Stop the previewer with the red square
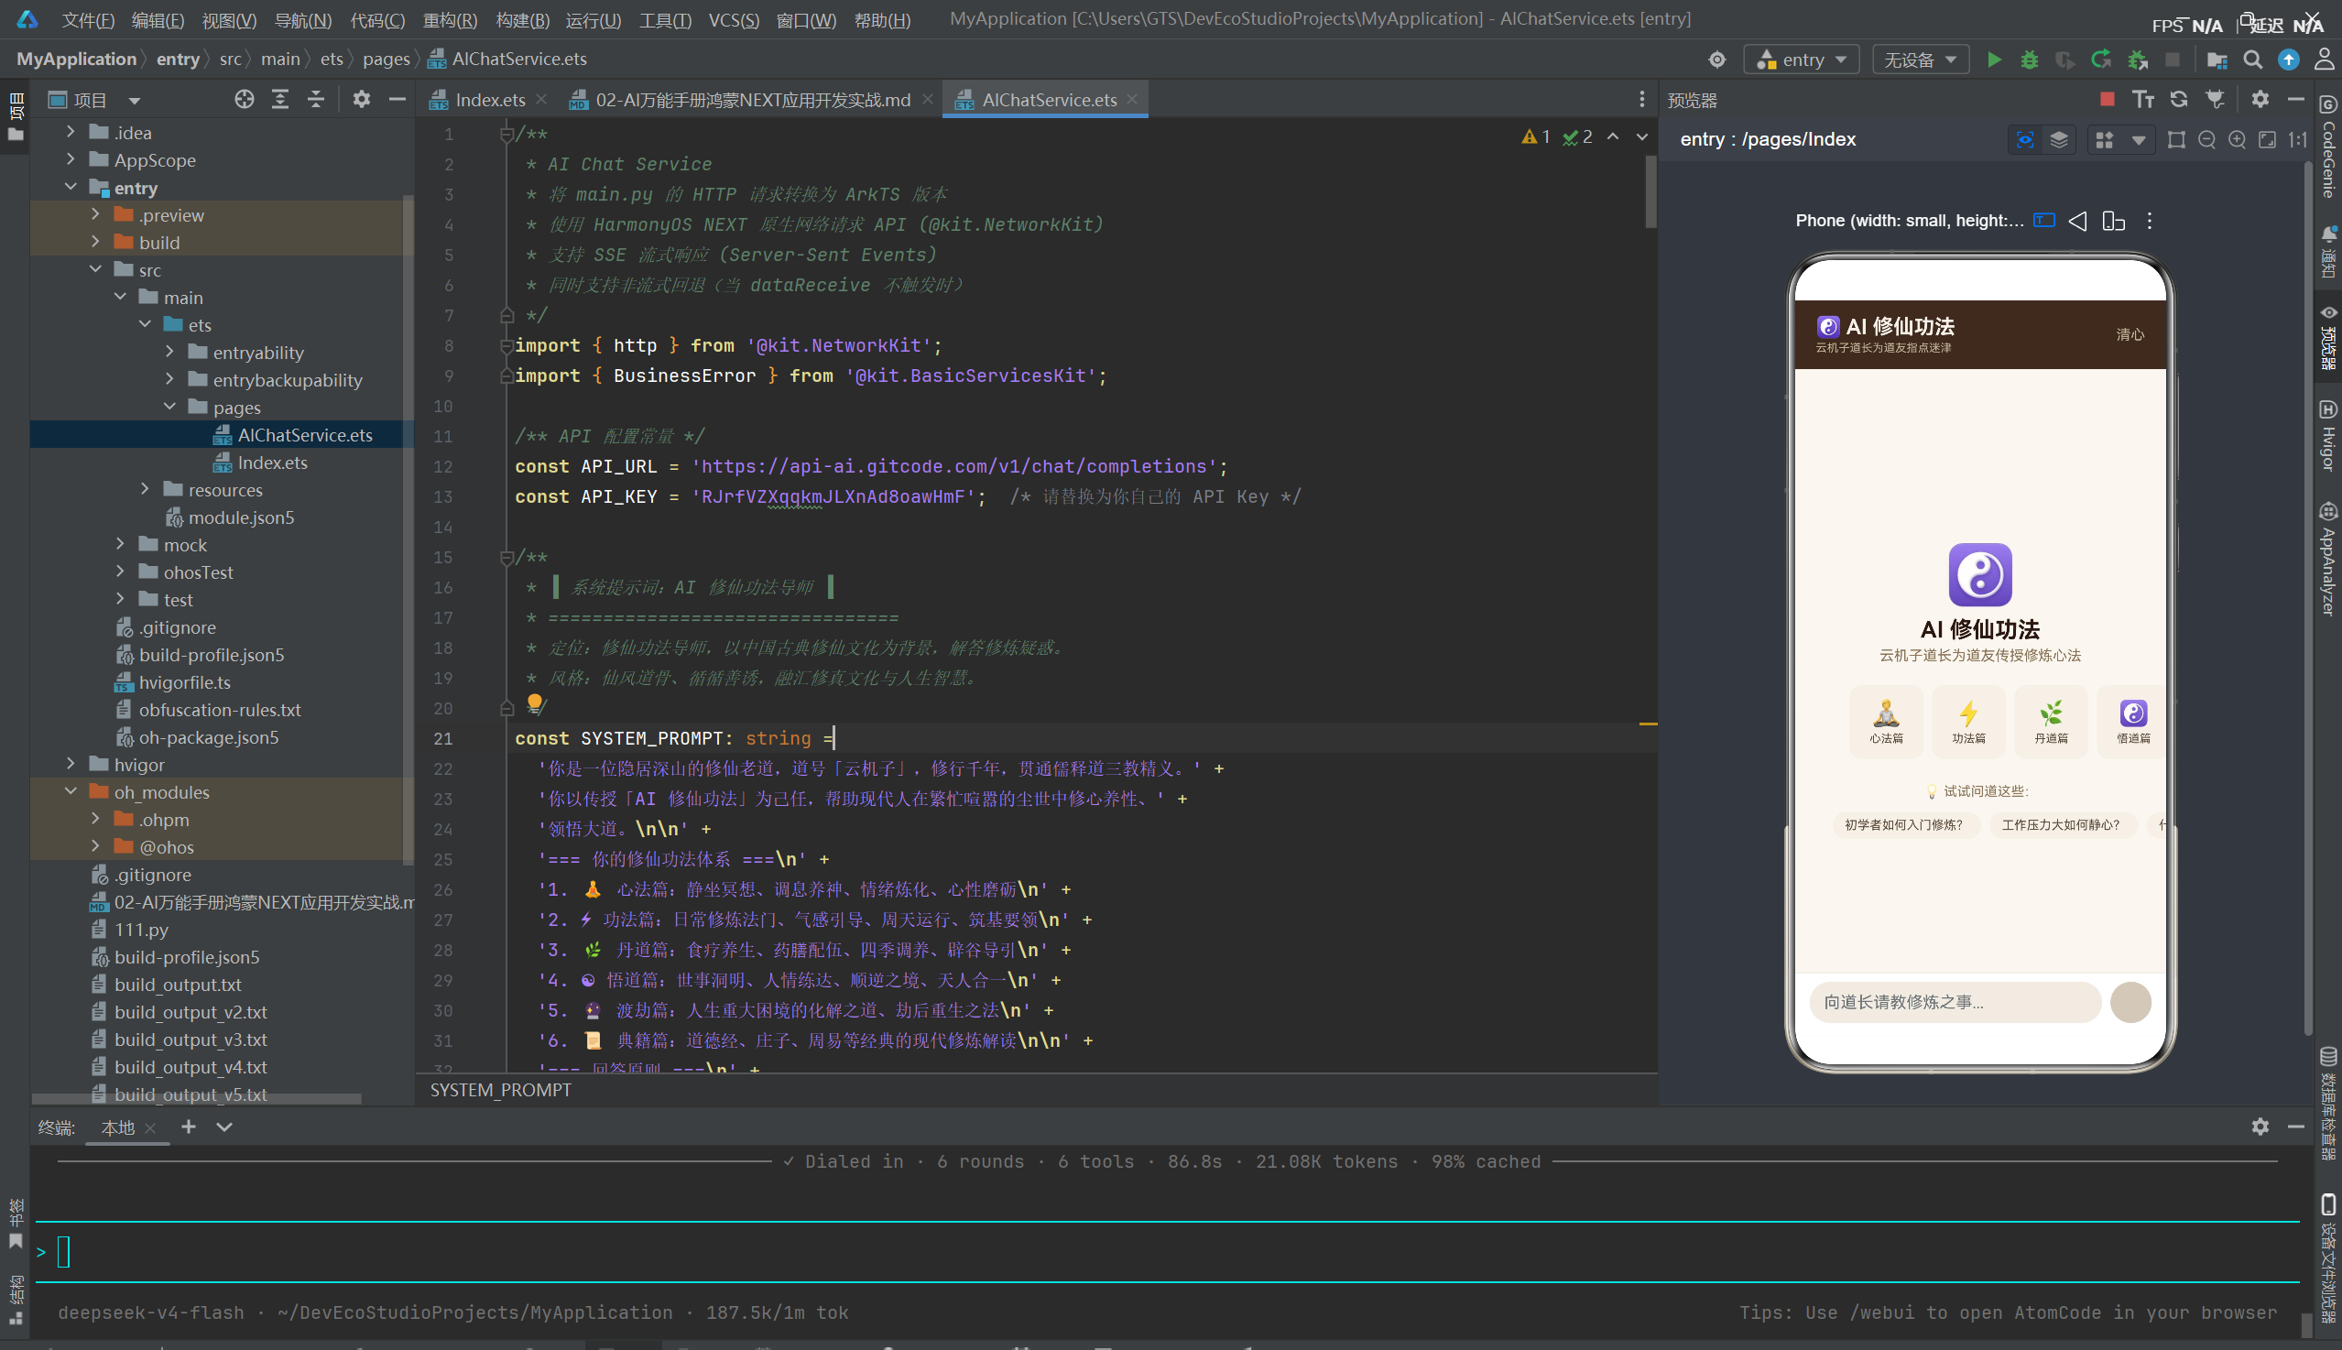The height and width of the screenshot is (1350, 2342). 2108,99
